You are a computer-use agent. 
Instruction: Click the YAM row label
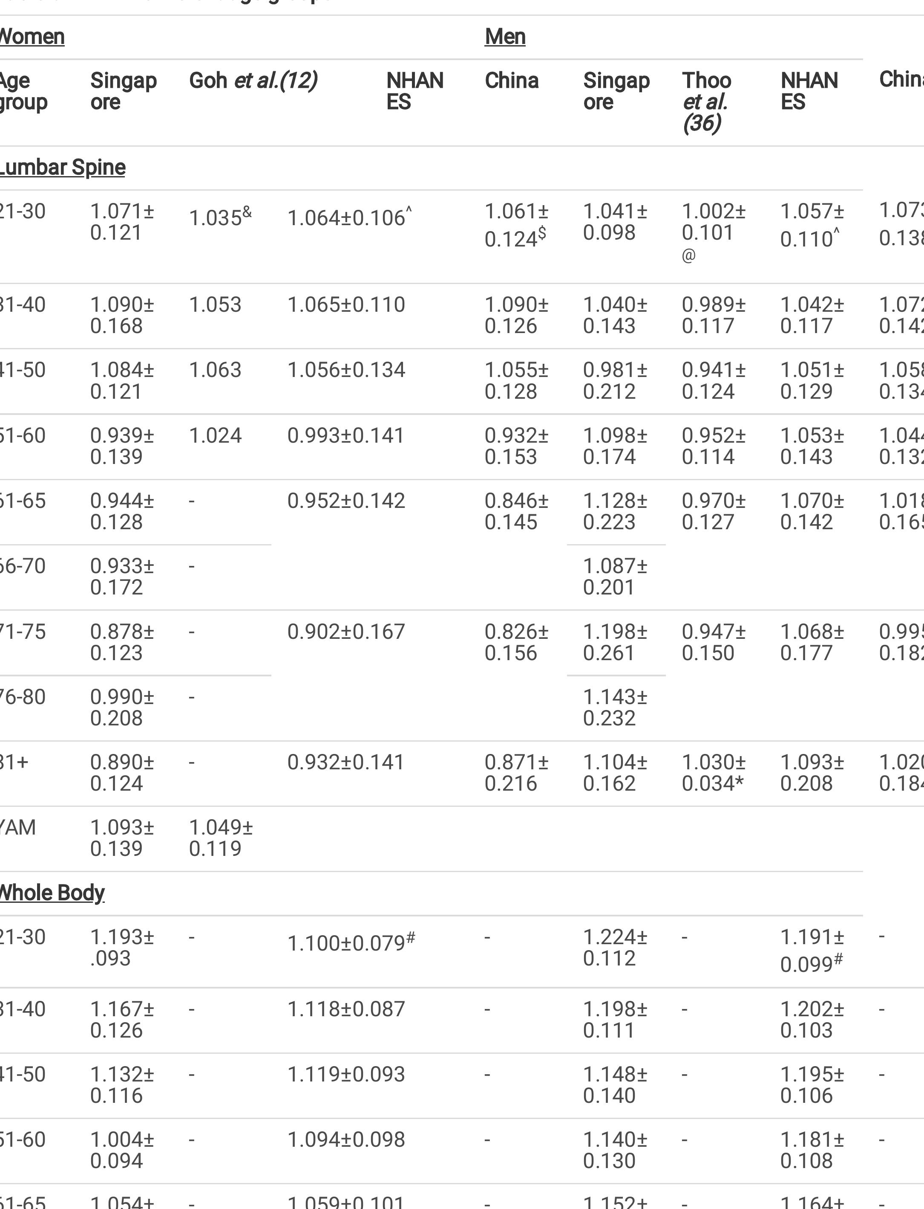tap(17, 827)
